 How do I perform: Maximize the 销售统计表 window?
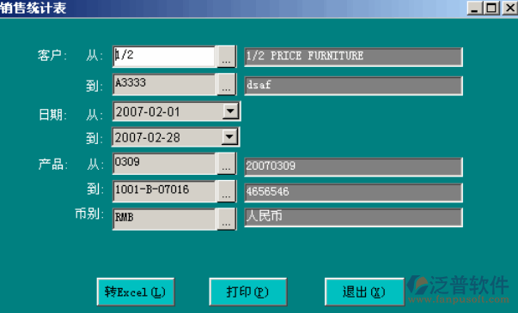click(x=491, y=8)
